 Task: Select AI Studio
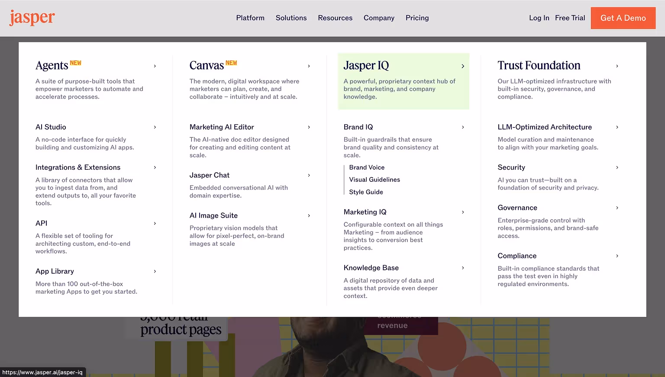(x=51, y=127)
